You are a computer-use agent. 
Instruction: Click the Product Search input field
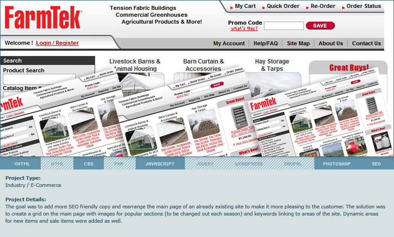(x=39, y=79)
